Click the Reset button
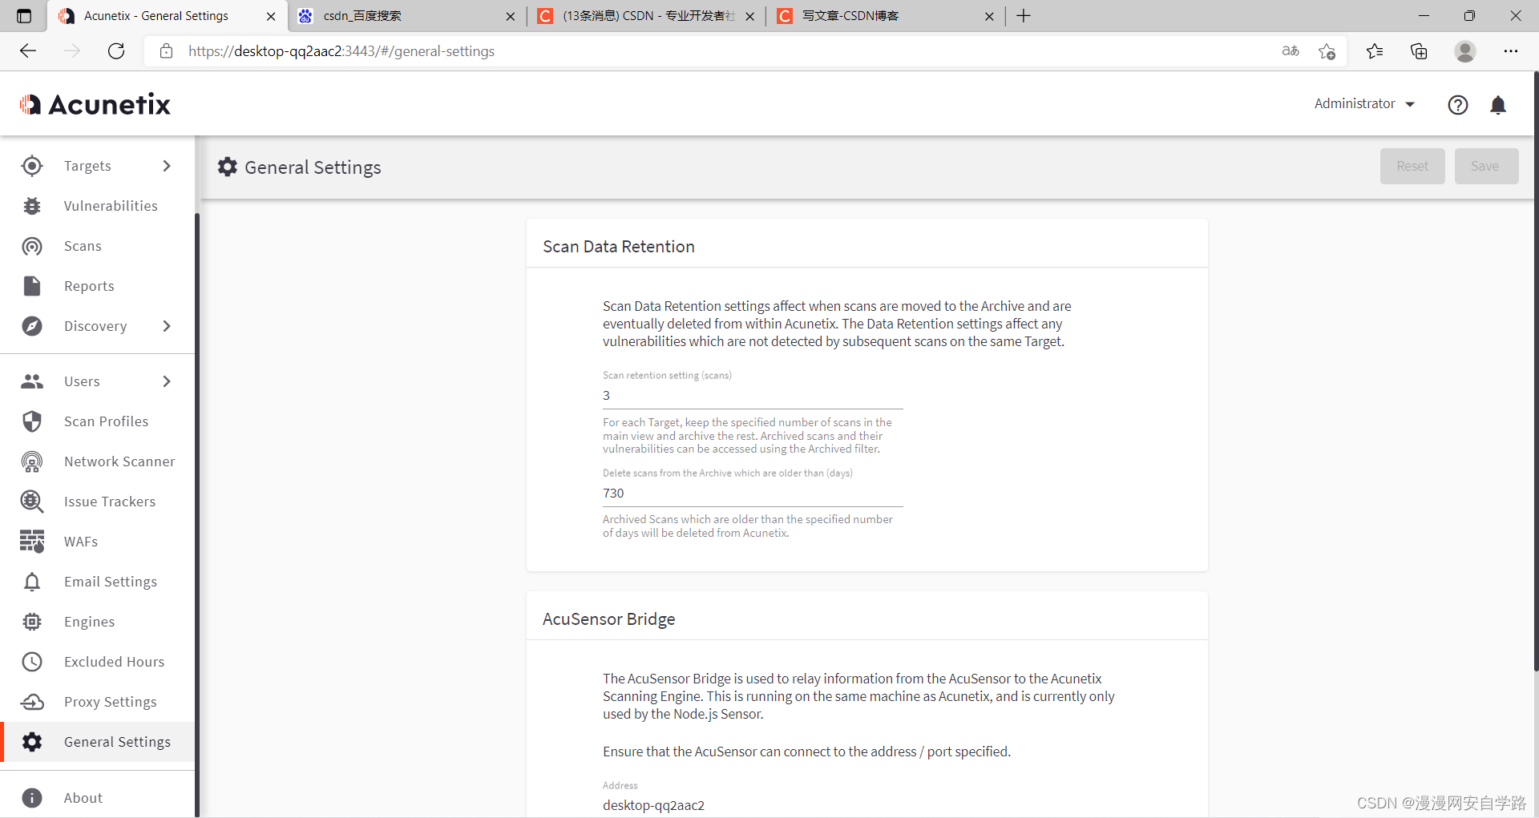 (x=1412, y=166)
